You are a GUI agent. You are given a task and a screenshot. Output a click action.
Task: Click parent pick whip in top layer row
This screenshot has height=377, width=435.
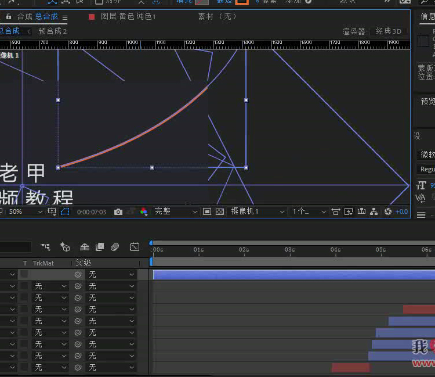78,275
